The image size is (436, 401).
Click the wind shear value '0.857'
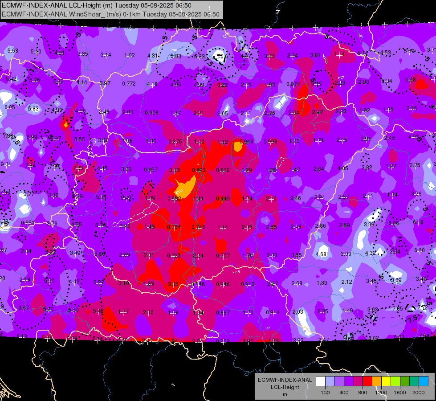[151, 169]
